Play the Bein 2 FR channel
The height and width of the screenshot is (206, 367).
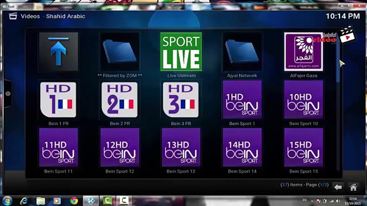[120, 100]
